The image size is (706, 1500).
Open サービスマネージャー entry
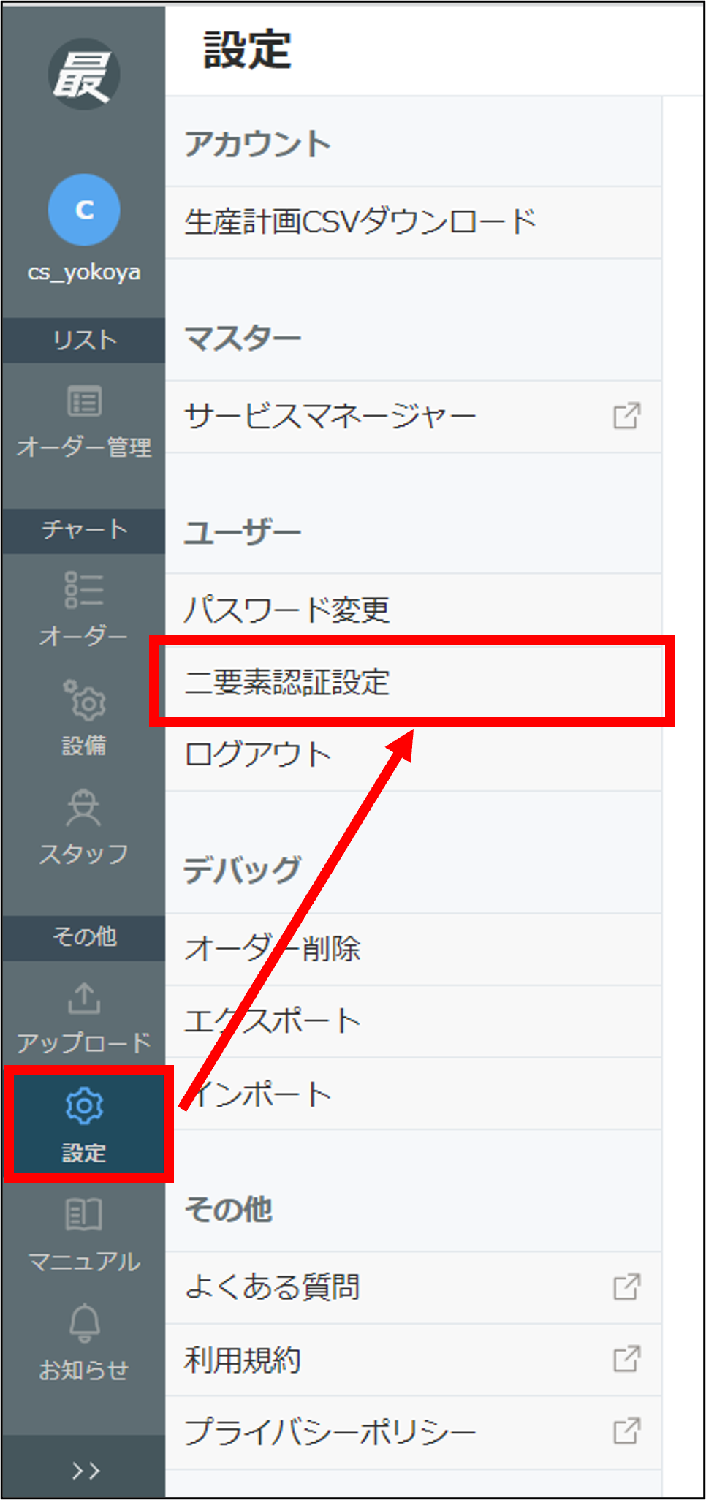coord(414,417)
